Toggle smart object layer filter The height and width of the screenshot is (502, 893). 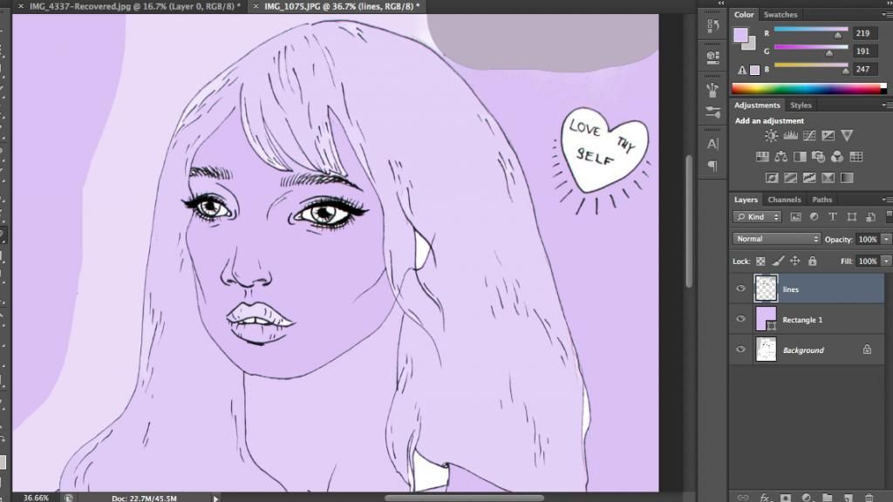pyautogui.click(x=870, y=217)
